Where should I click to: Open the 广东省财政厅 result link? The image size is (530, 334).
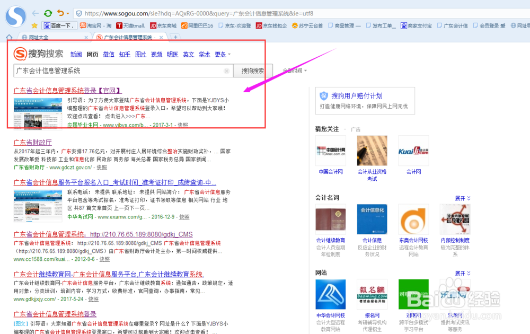coord(33,143)
